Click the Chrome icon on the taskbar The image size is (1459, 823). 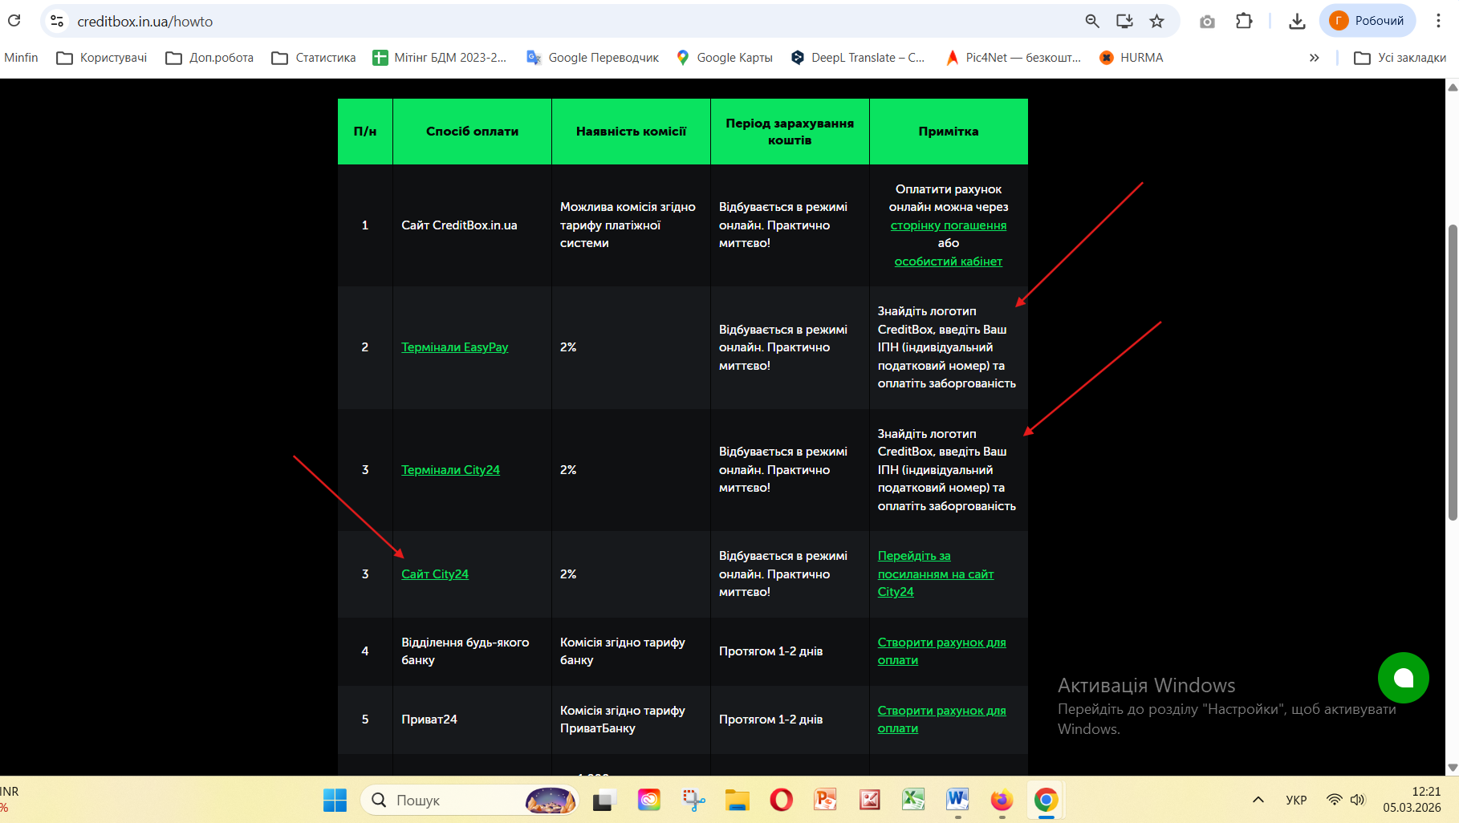[x=1046, y=800]
